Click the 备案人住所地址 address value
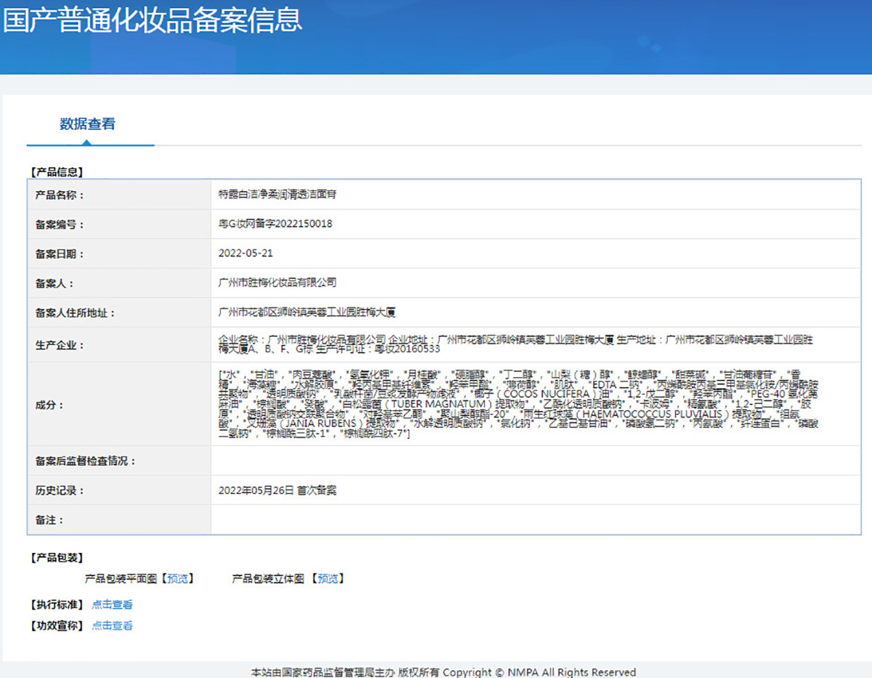The image size is (872, 678). point(307,312)
